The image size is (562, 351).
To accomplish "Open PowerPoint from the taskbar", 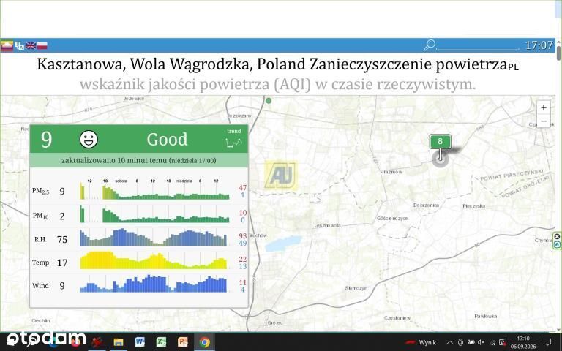I will (183, 342).
